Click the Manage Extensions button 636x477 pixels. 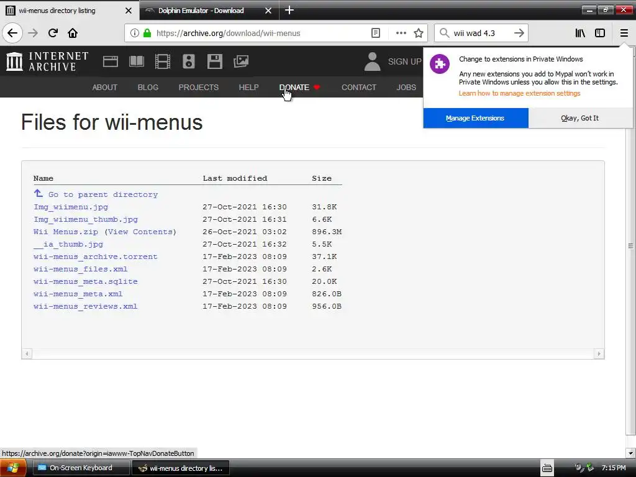coord(475,118)
